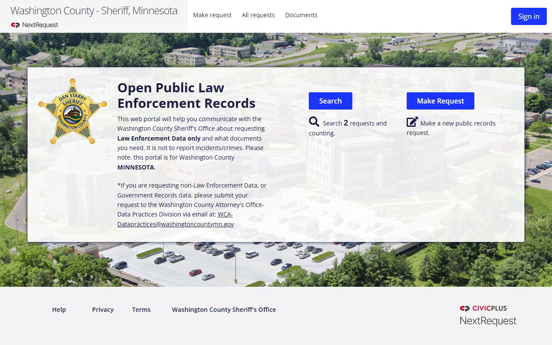
Task: Open the Privacy footer link
Action: tap(103, 310)
